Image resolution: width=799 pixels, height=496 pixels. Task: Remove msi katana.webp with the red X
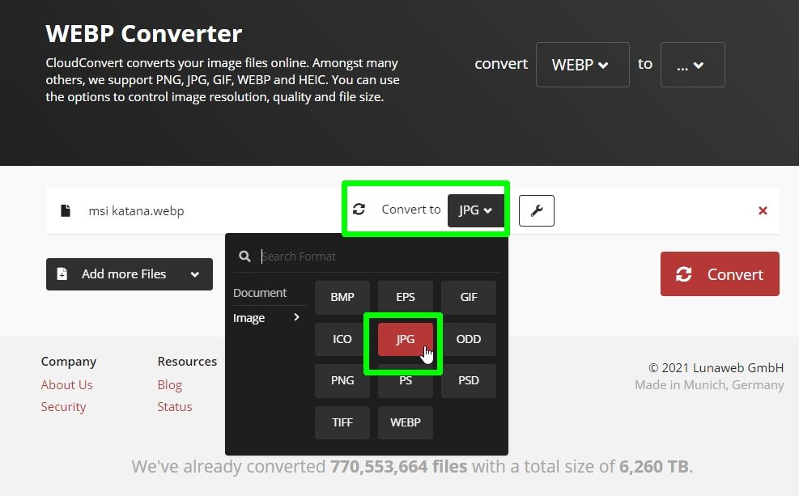(762, 210)
